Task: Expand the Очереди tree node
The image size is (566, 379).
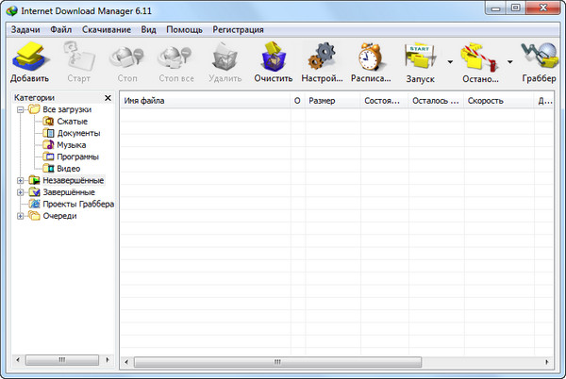Action: point(21,216)
